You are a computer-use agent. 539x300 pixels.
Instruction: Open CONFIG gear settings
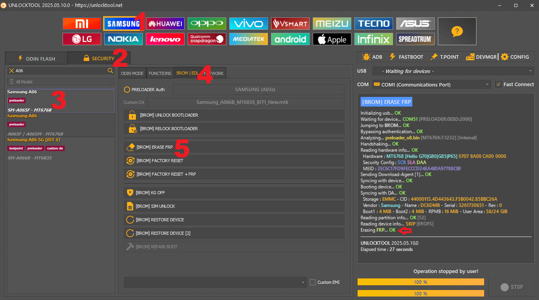coord(515,57)
